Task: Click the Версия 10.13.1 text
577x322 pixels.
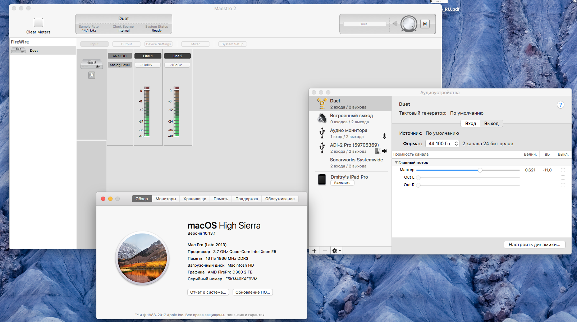Action: (202, 233)
